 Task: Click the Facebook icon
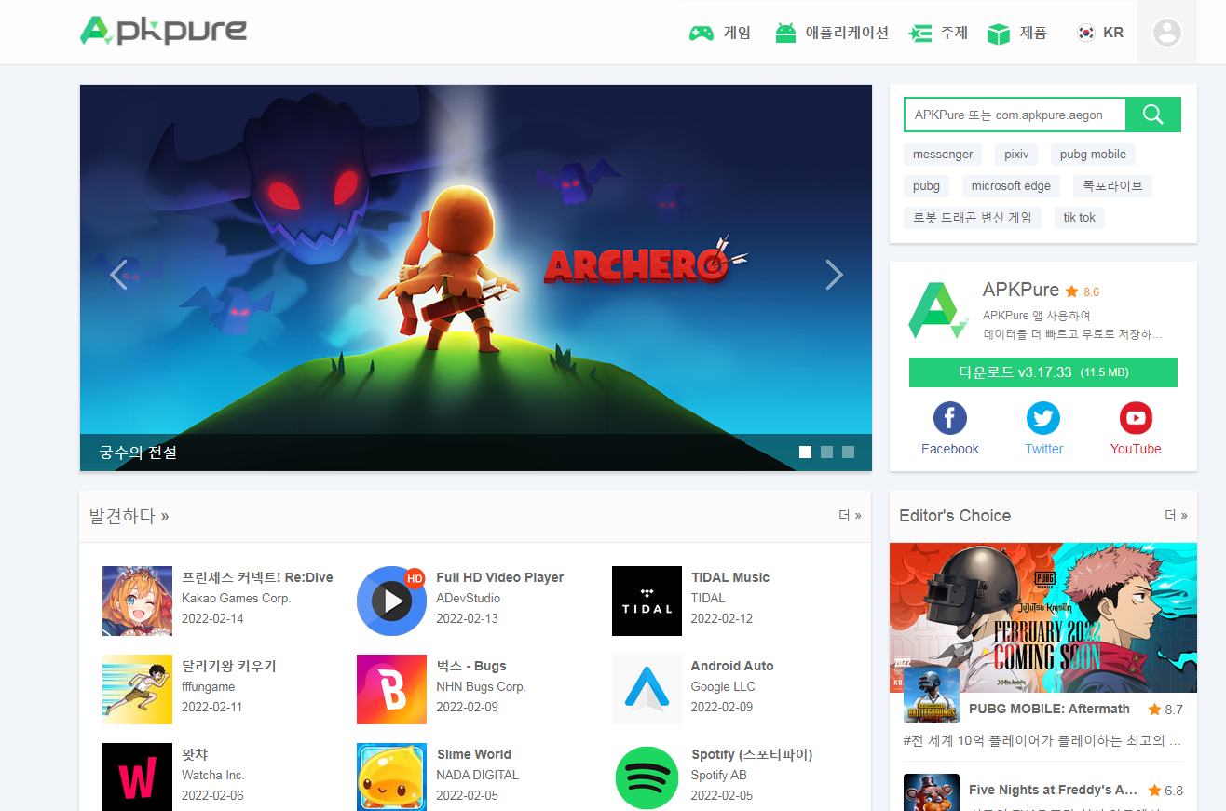(x=949, y=418)
